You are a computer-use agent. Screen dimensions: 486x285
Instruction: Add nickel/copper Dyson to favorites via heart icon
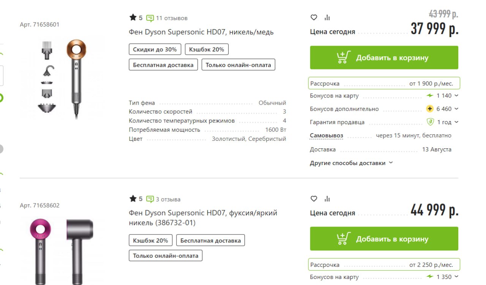pos(314,17)
